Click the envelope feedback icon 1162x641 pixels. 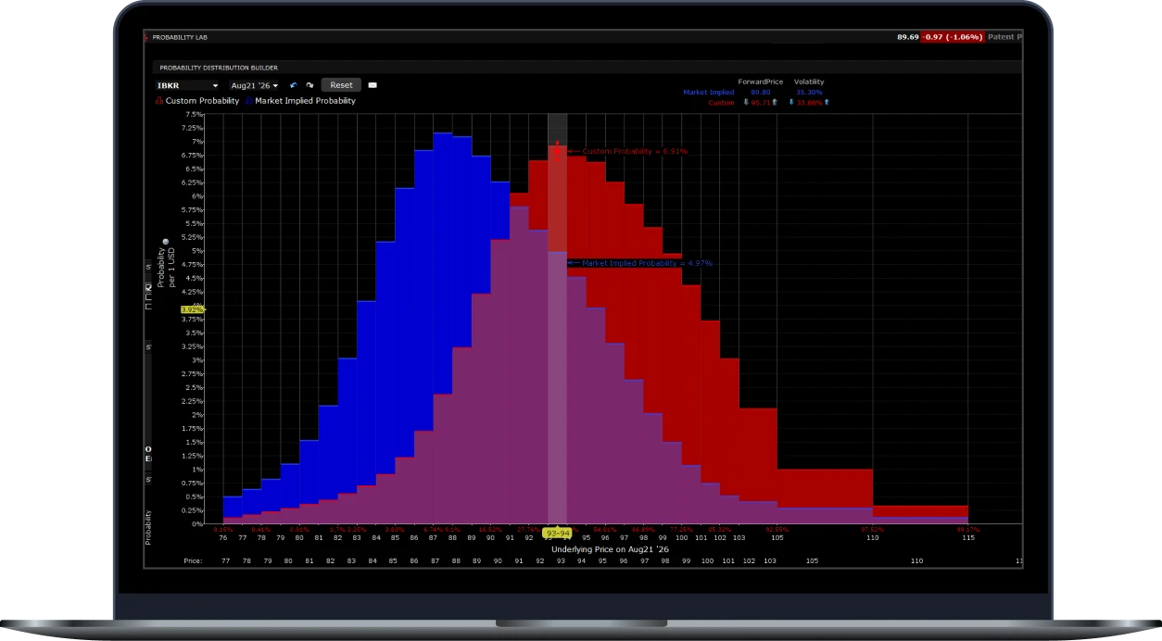[373, 85]
